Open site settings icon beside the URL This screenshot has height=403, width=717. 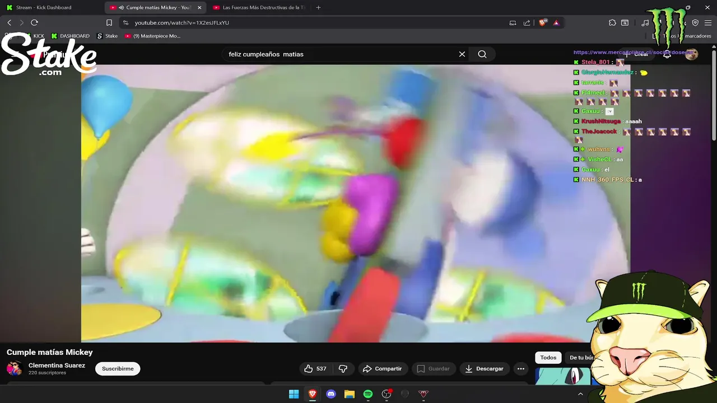click(x=125, y=22)
